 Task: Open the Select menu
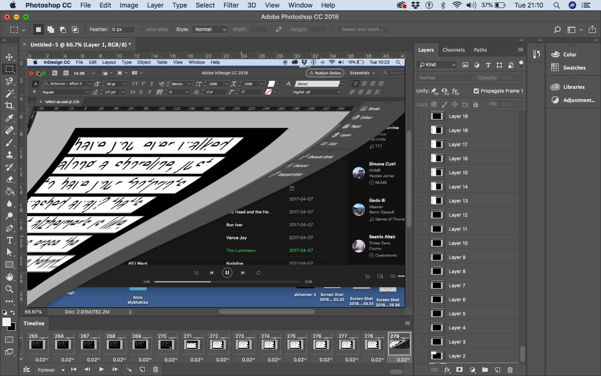tap(205, 5)
